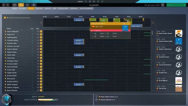Open settings gear in top bar
The width and height of the screenshot is (188, 106).
click(x=94, y=1)
